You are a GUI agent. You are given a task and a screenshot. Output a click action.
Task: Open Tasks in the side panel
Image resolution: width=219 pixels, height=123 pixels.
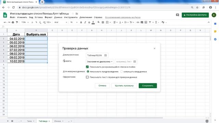pyautogui.click(x=215, y=39)
